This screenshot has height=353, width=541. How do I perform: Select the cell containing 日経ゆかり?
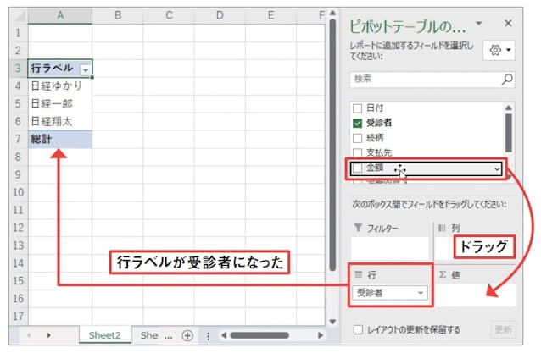coord(60,85)
